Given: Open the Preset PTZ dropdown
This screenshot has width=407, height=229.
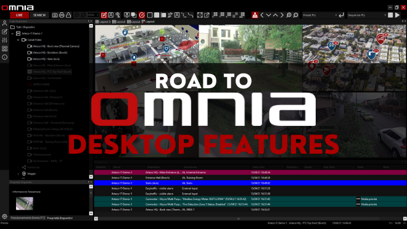Looking at the screenshot, I should [x=320, y=15].
